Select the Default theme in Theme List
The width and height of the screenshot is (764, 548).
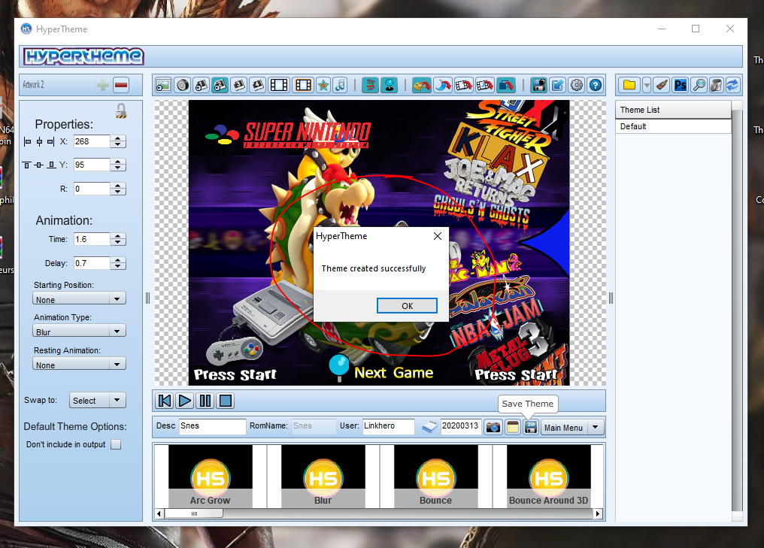(x=673, y=126)
